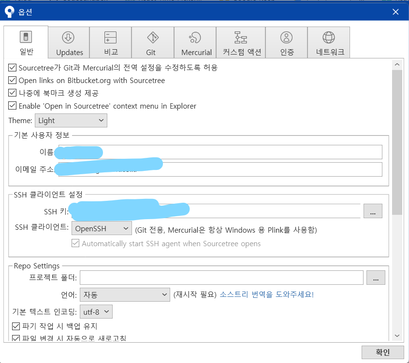
Task: Close the 옵션 dialog
Action: click(x=395, y=12)
